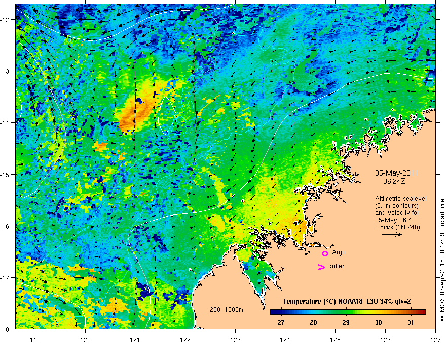Click longitude axis label 126
Screen dimensions: 446x344
pyautogui.click(x=385, y=340)
